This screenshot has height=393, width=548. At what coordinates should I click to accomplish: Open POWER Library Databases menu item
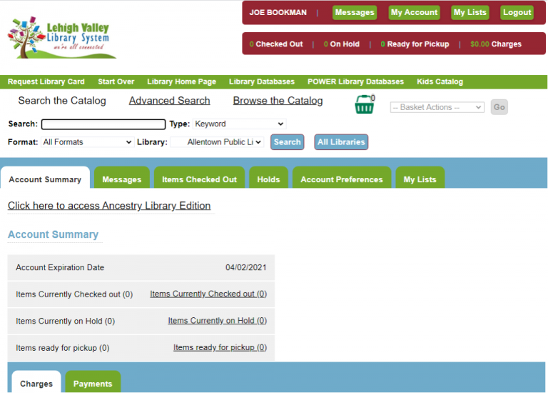pyautogui.click(x=355, y=81)
